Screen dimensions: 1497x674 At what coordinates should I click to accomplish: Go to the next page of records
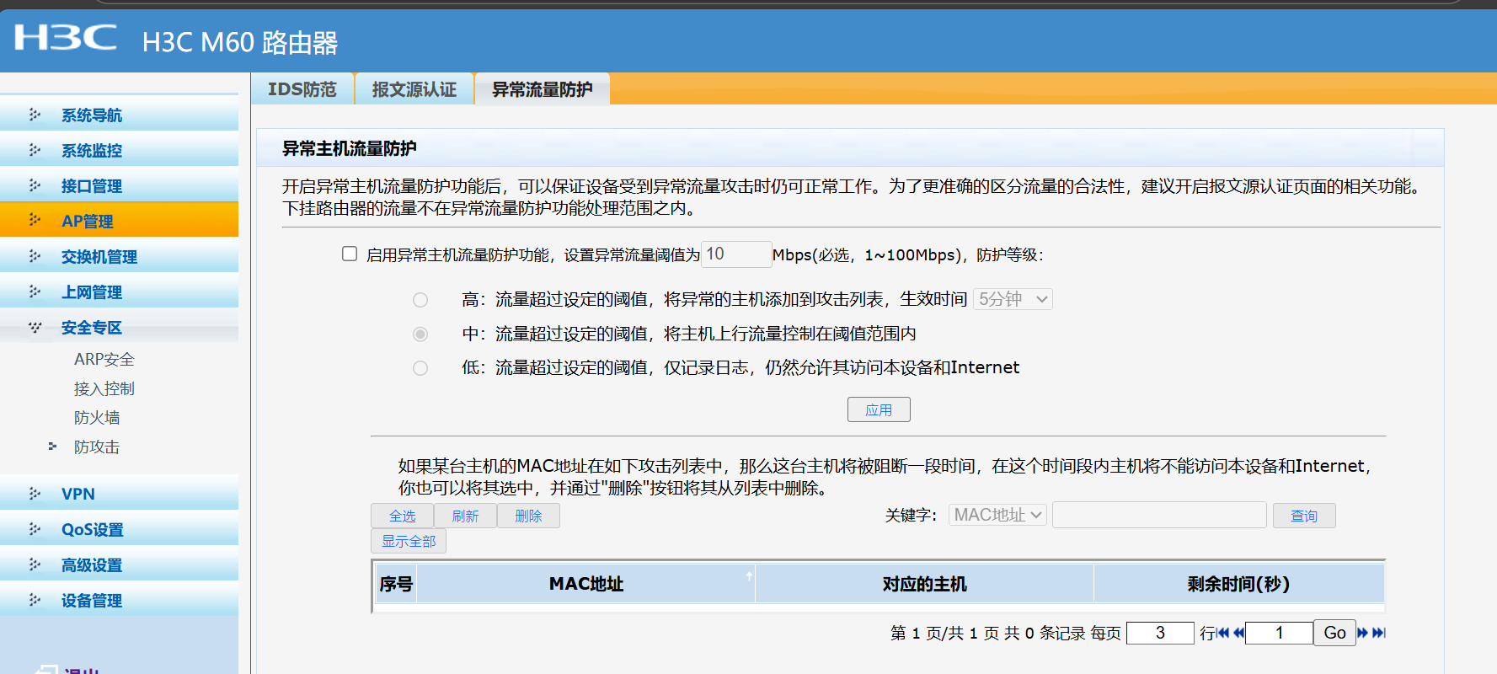coord(1362,633)
